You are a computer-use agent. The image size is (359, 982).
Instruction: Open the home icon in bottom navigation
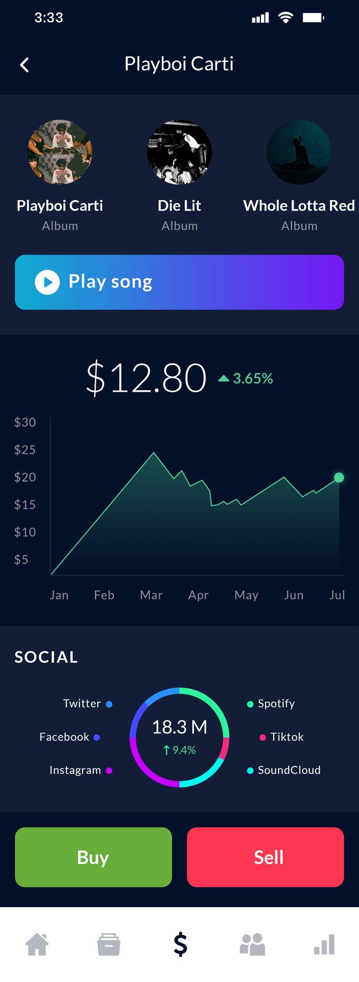[x=37, y=944]
